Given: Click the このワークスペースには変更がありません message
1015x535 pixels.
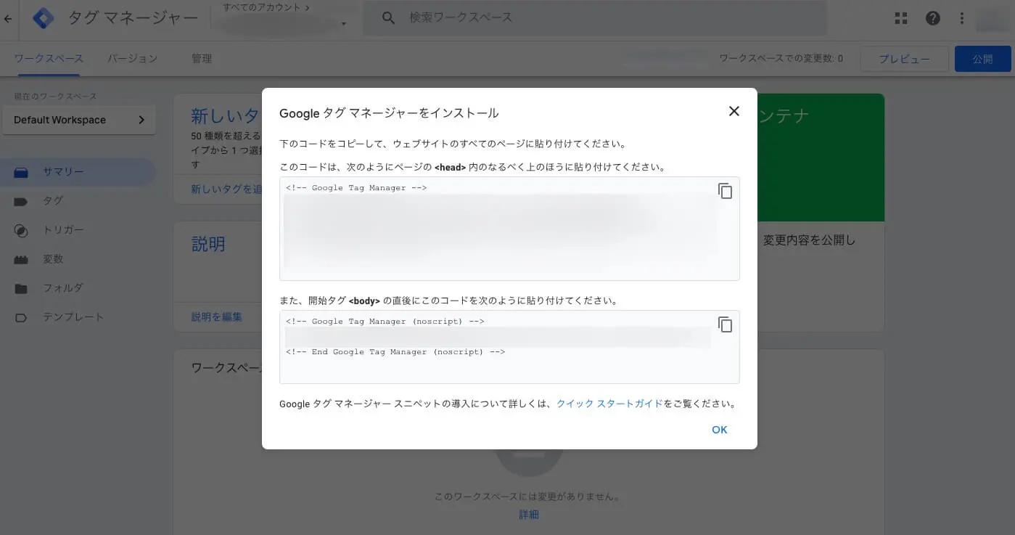Looking at the screenshot, I should click(528, 497).
